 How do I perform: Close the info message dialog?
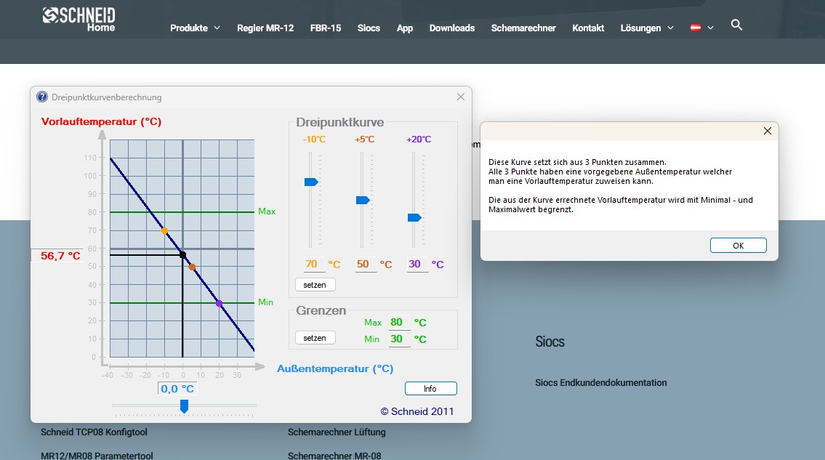click(x=767, y=131)
